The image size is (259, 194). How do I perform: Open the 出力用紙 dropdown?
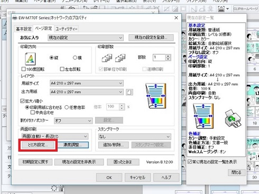87,92
